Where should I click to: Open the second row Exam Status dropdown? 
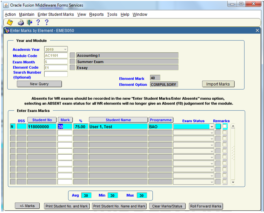(212, 133)
